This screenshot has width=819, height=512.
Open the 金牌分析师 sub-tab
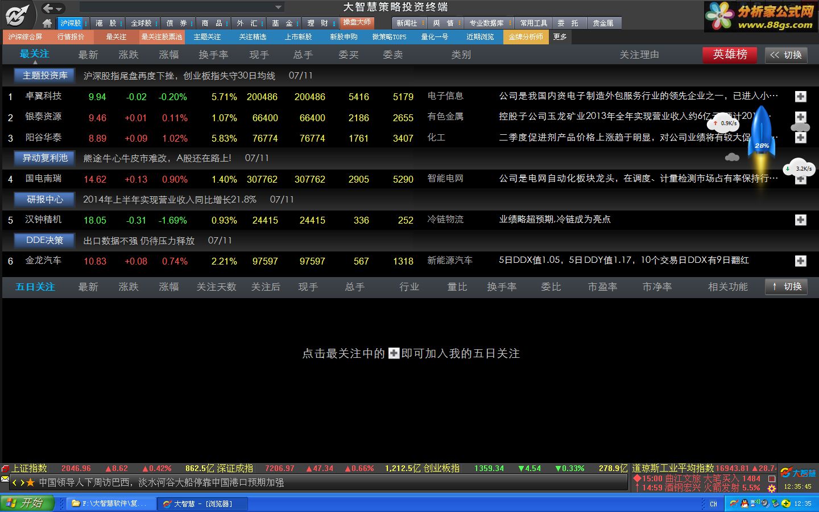coord(526,37)
